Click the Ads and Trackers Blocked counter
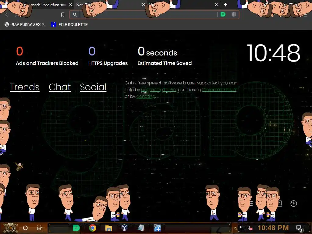 (47, 56)
